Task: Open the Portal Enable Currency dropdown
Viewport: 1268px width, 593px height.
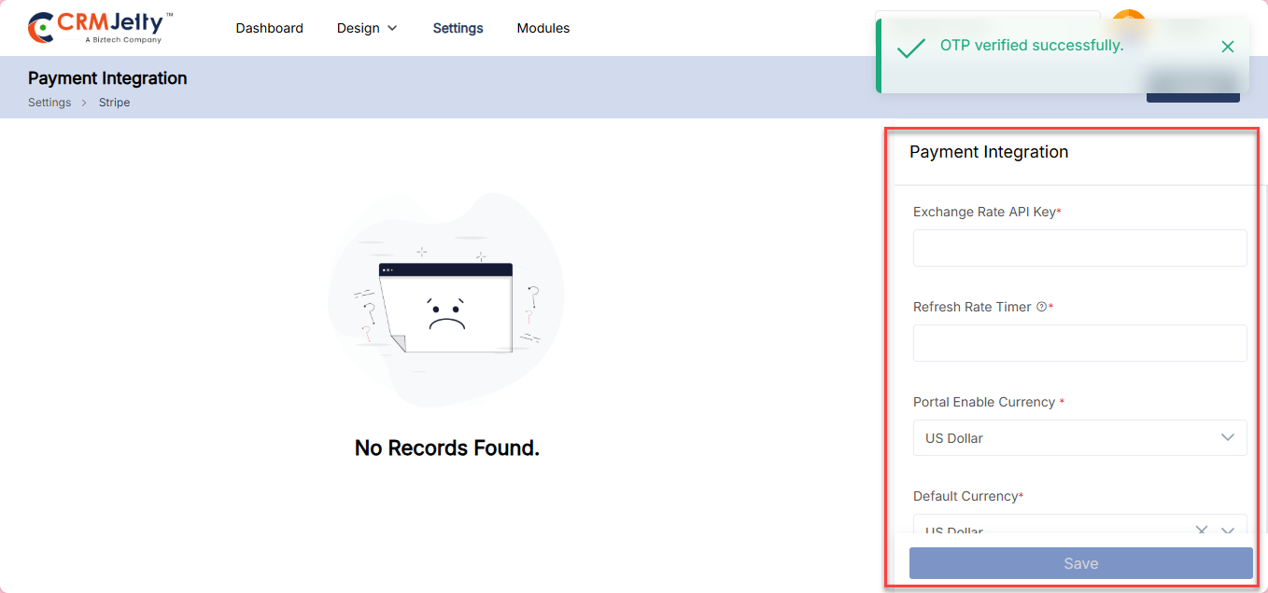Action: click(1079, 438)
